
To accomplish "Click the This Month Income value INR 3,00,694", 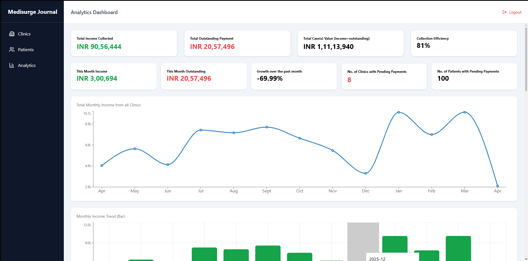I will [x=97, y=78].
